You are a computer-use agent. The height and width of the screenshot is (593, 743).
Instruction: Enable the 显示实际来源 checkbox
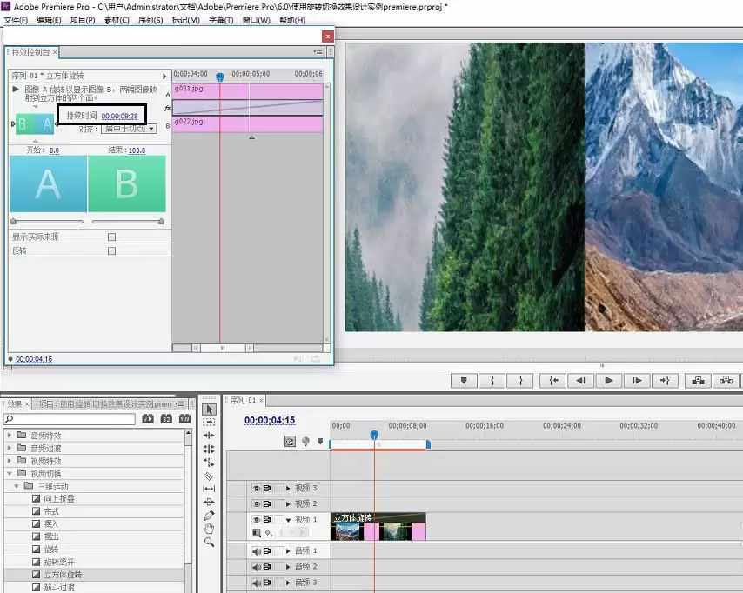click(112, 237)
